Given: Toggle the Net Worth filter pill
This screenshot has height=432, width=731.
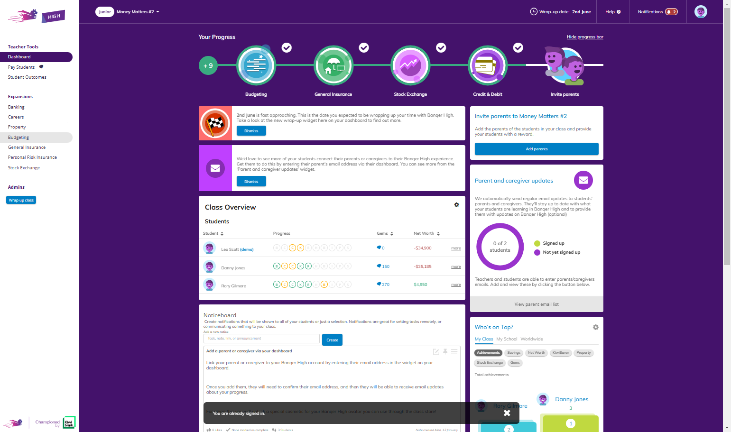Looking at the screenshot, I should pos(537,353).
